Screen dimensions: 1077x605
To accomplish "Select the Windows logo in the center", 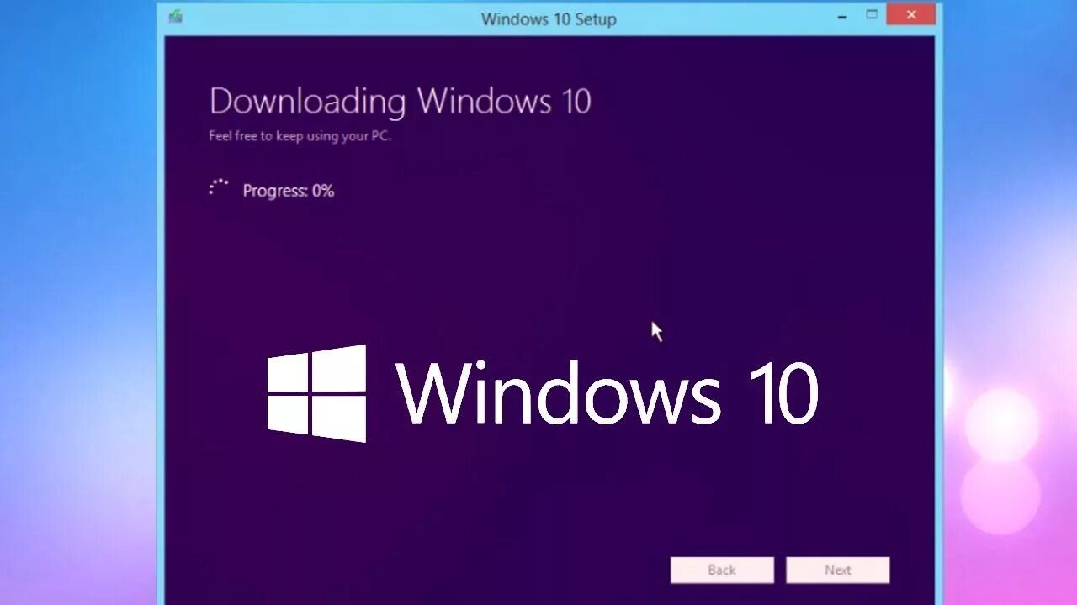I will (x=318, y=392).
